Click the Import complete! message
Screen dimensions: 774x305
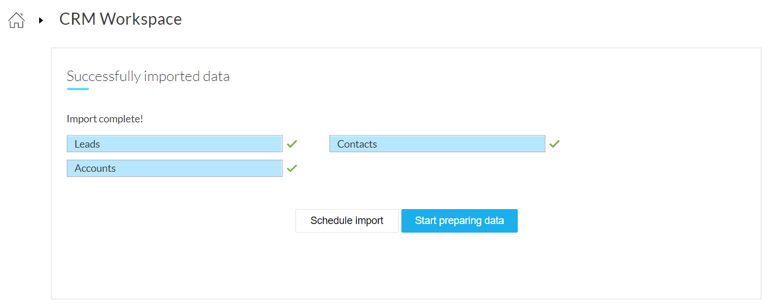click(x=105, y=119)
